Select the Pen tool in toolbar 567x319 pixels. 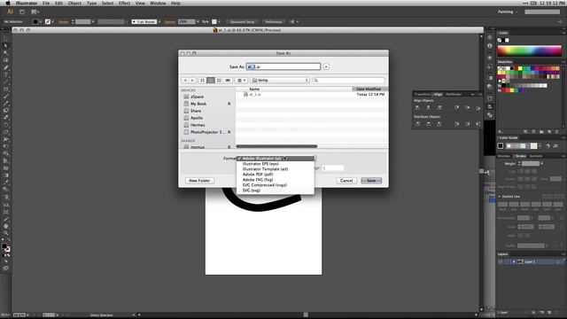(6, 67)
